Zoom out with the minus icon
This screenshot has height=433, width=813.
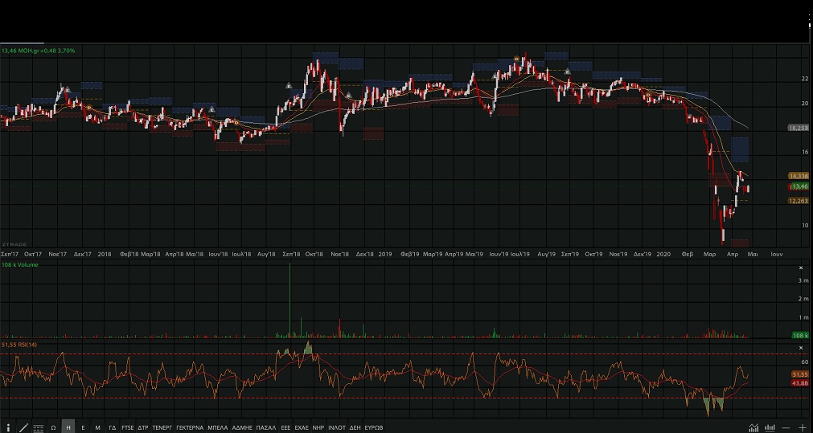point(786,427)
